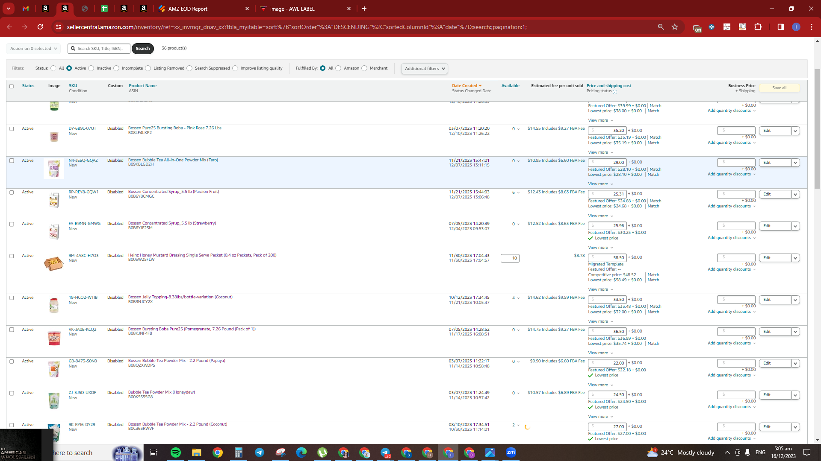
Task: Show hidden system tray icons
Action: [x=727, y=452]
